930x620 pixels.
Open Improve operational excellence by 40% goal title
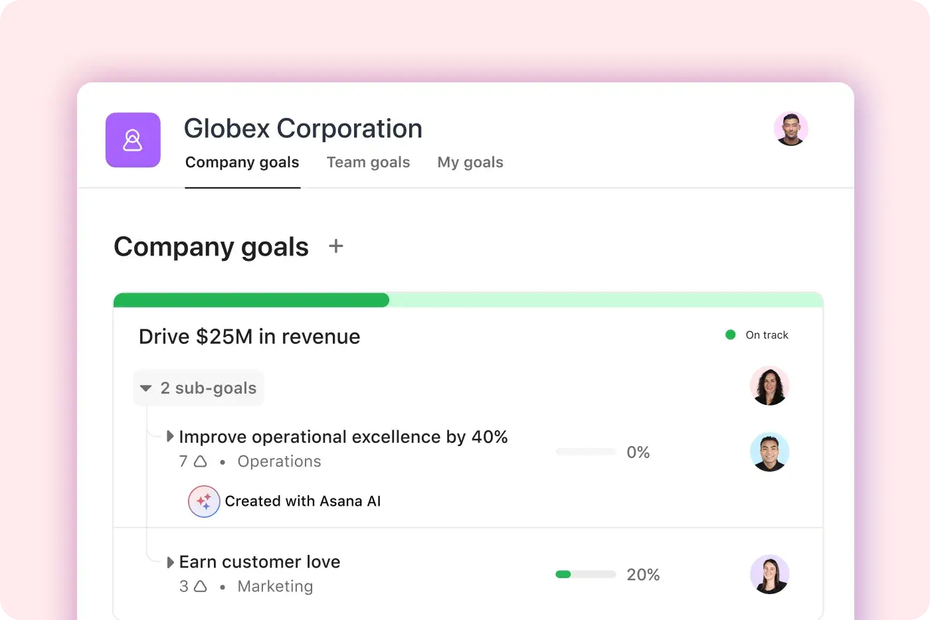(343, 437)
